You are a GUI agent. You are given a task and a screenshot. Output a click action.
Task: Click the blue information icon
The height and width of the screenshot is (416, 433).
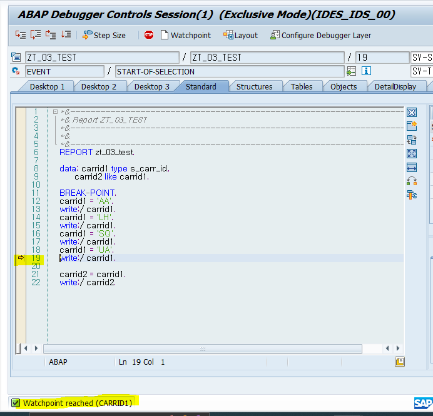pyautogui.click(x=366, y=71)
